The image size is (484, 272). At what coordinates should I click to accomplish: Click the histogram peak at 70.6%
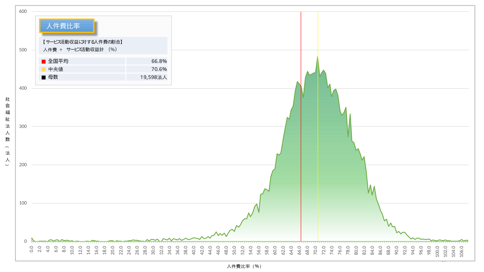pos(317,57)
